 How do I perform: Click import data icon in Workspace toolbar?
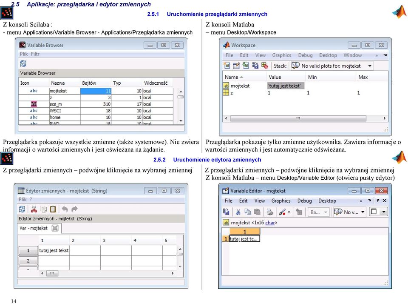[246, 66]
